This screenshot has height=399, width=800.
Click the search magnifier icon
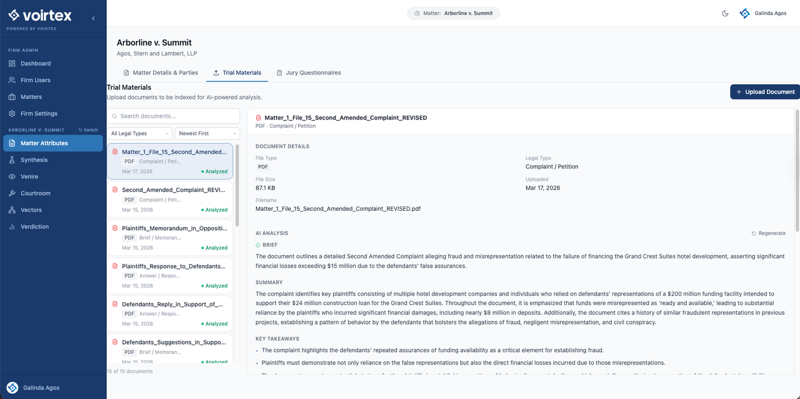(114, 116)
